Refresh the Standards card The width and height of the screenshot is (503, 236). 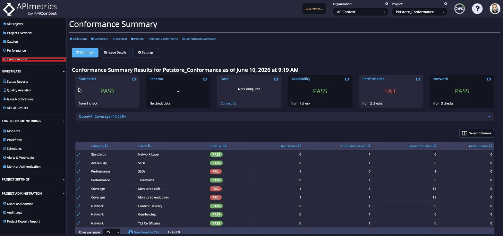point(134,79)
